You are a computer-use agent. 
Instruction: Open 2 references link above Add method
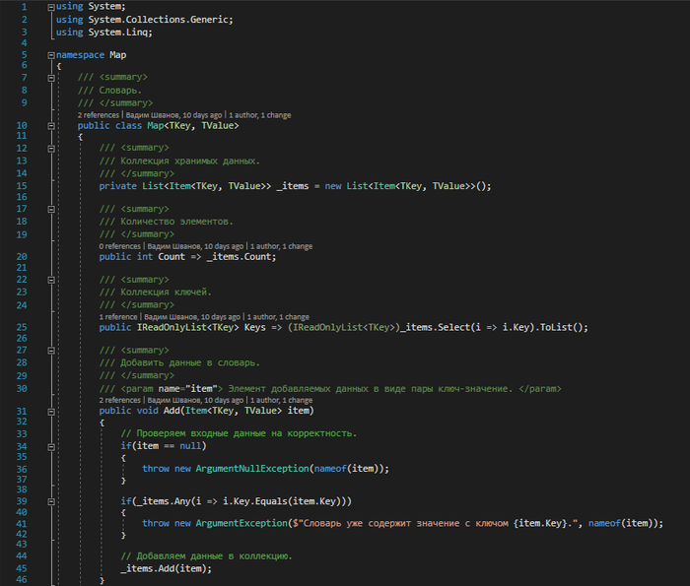pyautogui.click(x=119, y=400)
